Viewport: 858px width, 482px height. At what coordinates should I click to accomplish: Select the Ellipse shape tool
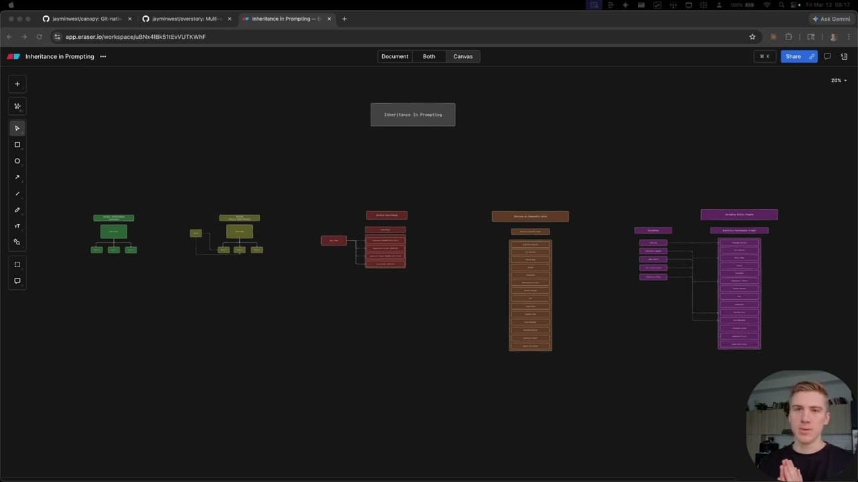click(x=17, y=161)
